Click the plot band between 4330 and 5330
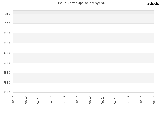 83,58
